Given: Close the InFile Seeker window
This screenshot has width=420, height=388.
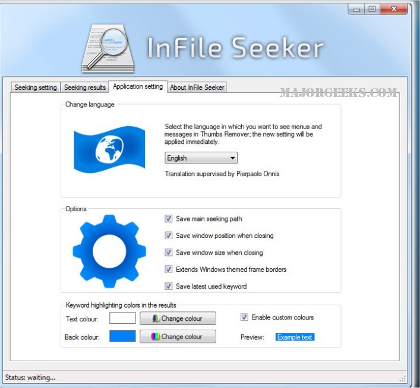Looking at the screenshot, I should coord(394,9).
